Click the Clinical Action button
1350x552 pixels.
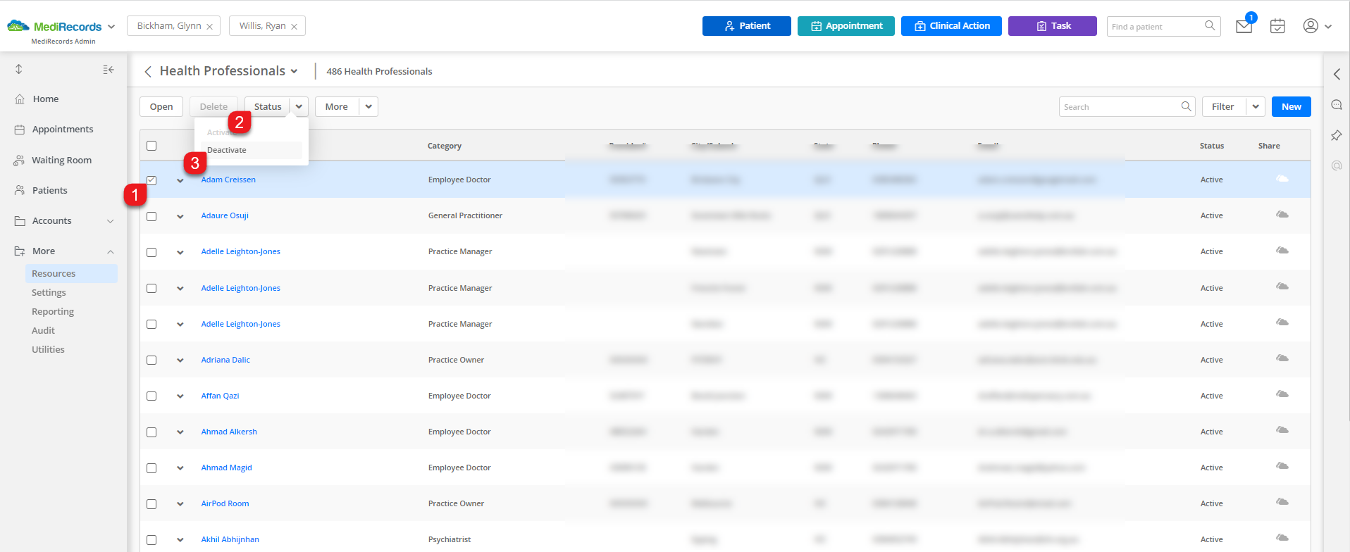click(x=951, y=26)
